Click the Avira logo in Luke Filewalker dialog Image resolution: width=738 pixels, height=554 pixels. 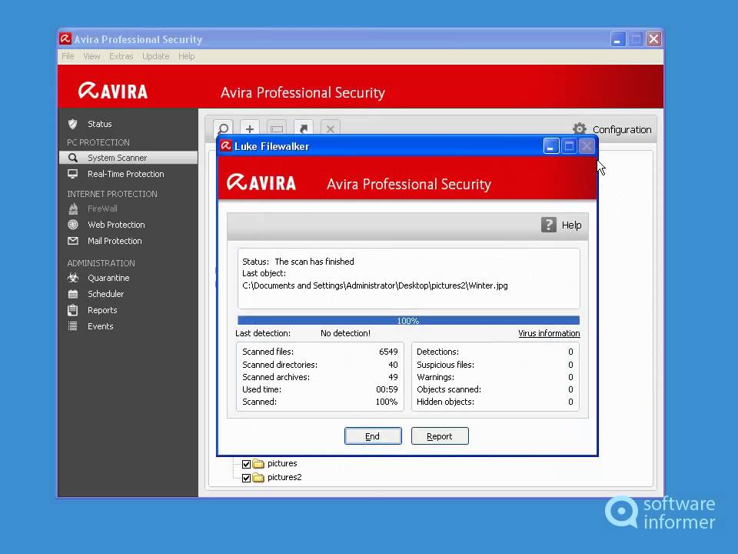(x=261, y=182)
